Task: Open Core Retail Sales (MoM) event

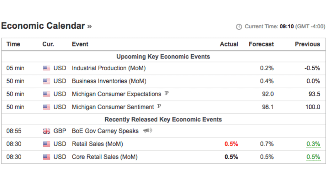Action: click(x=104, y=157)
